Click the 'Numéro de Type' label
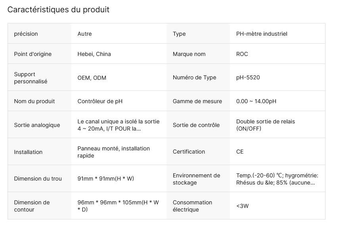337x225 pixels. [194, 77]
